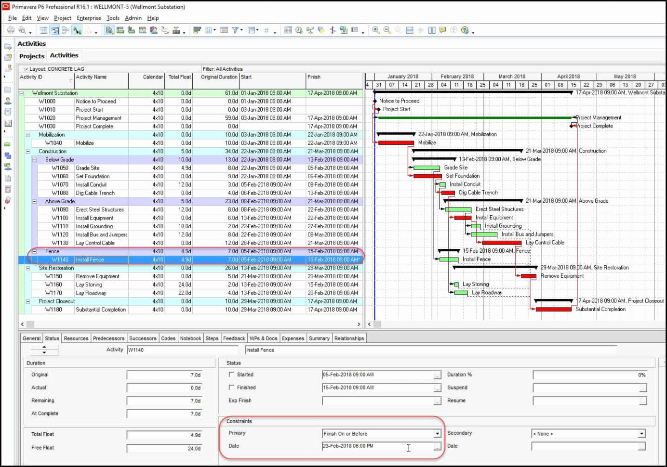Switch to the Predecessors tab

coord(108,338)
